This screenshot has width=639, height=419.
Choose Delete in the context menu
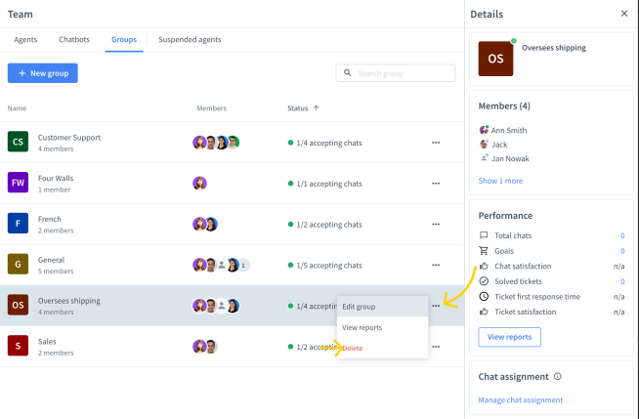[352, 348]
